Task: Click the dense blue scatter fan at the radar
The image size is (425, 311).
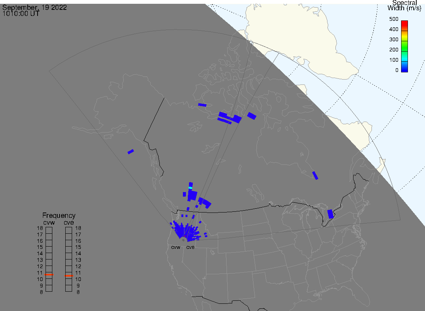Action: (x=186, y=231)
